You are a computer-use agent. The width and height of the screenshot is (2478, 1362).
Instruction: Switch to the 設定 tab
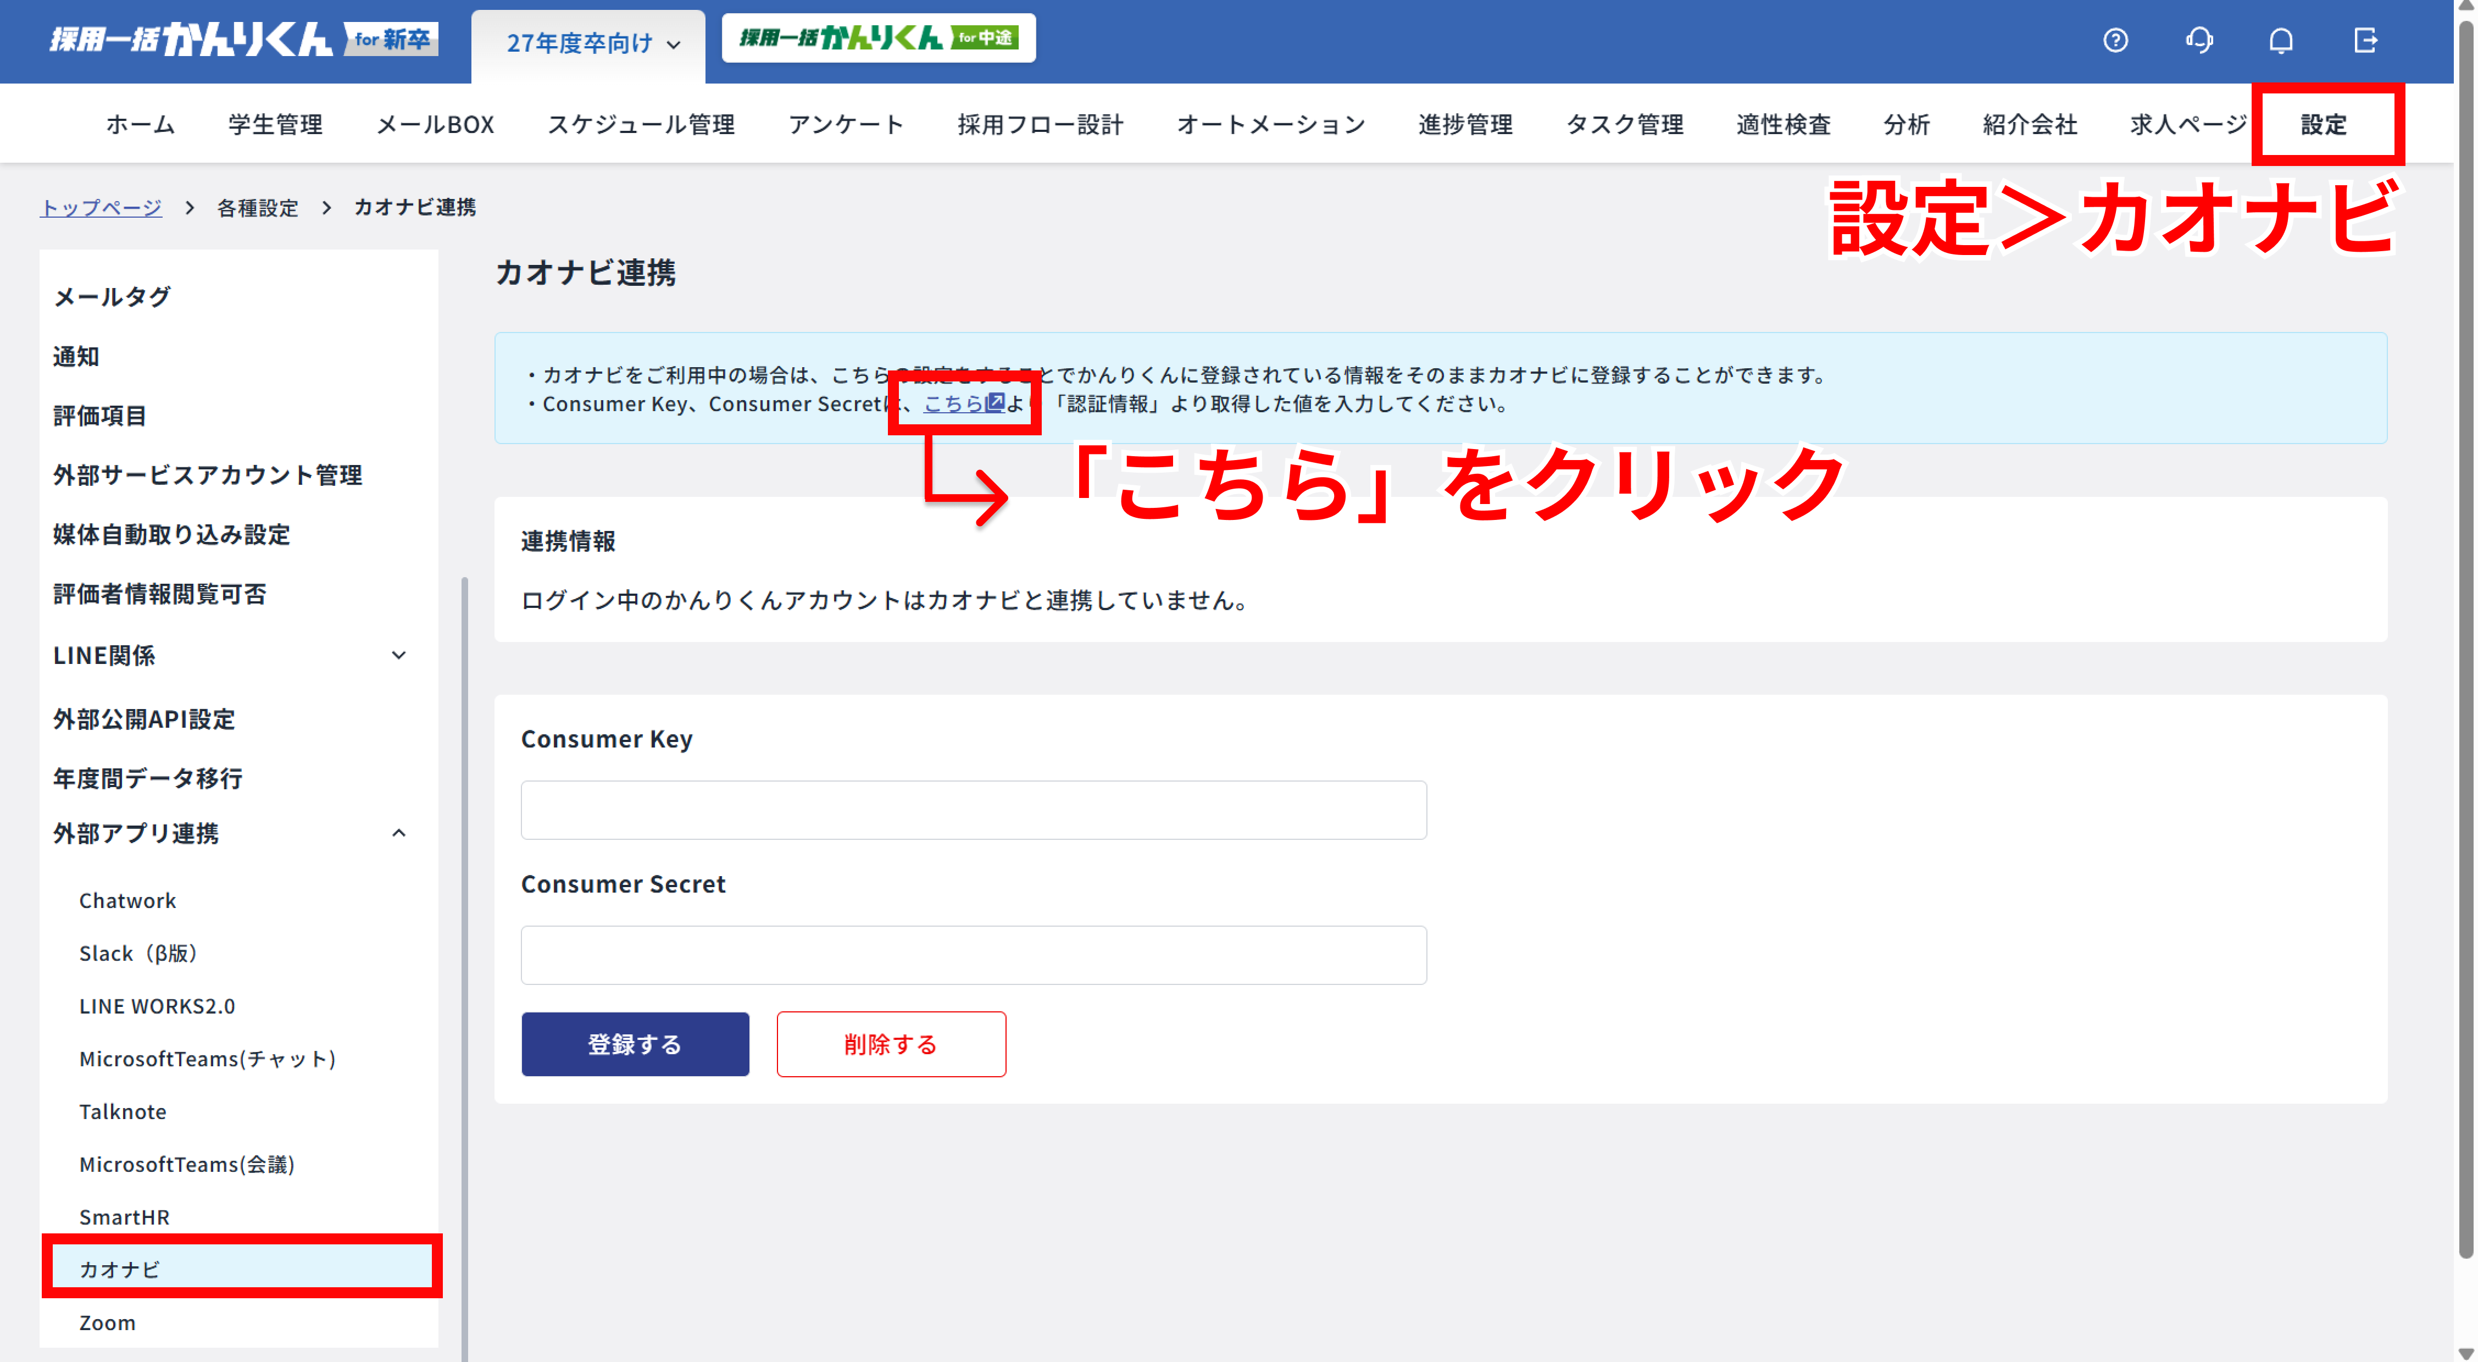point(2323,123)
